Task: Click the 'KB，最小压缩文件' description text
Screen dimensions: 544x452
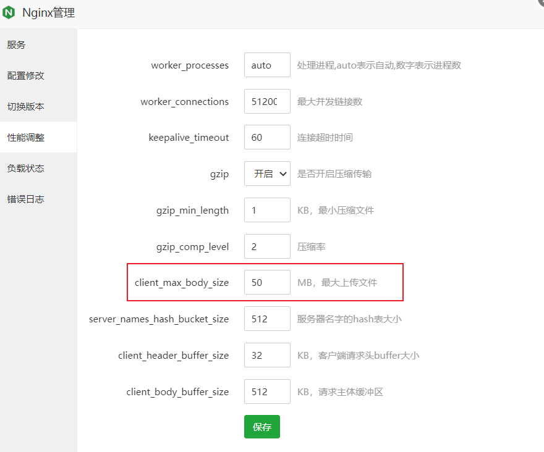Action: pos(336,211)
